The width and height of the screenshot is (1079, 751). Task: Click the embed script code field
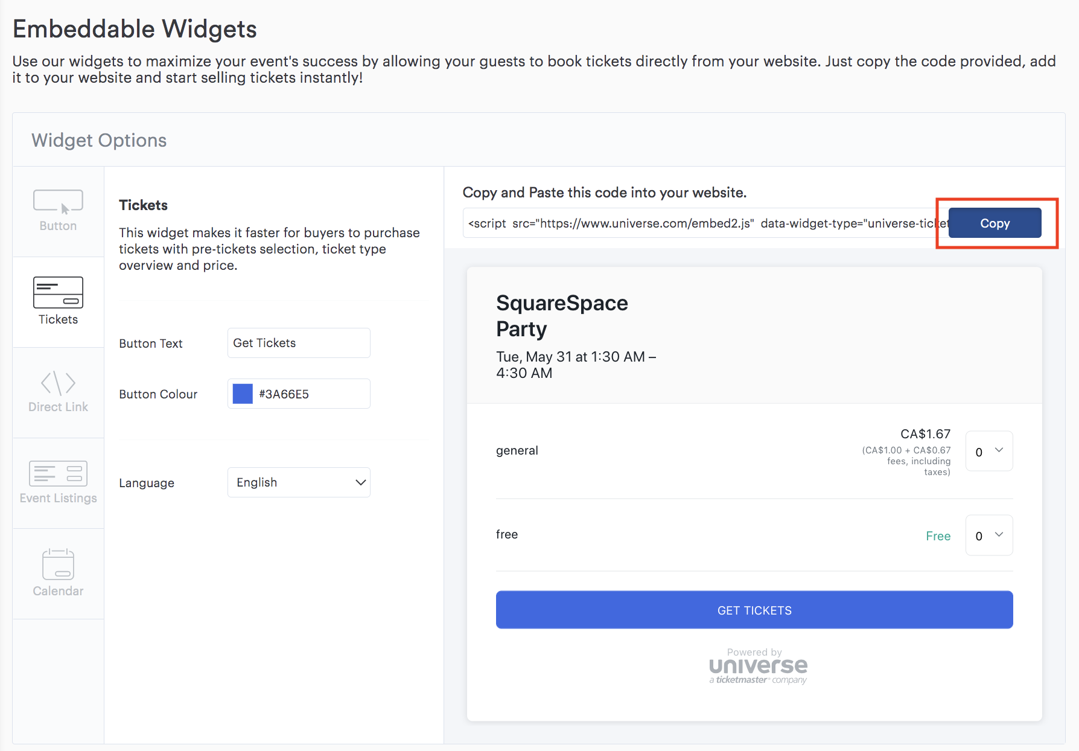click(705, 223)
